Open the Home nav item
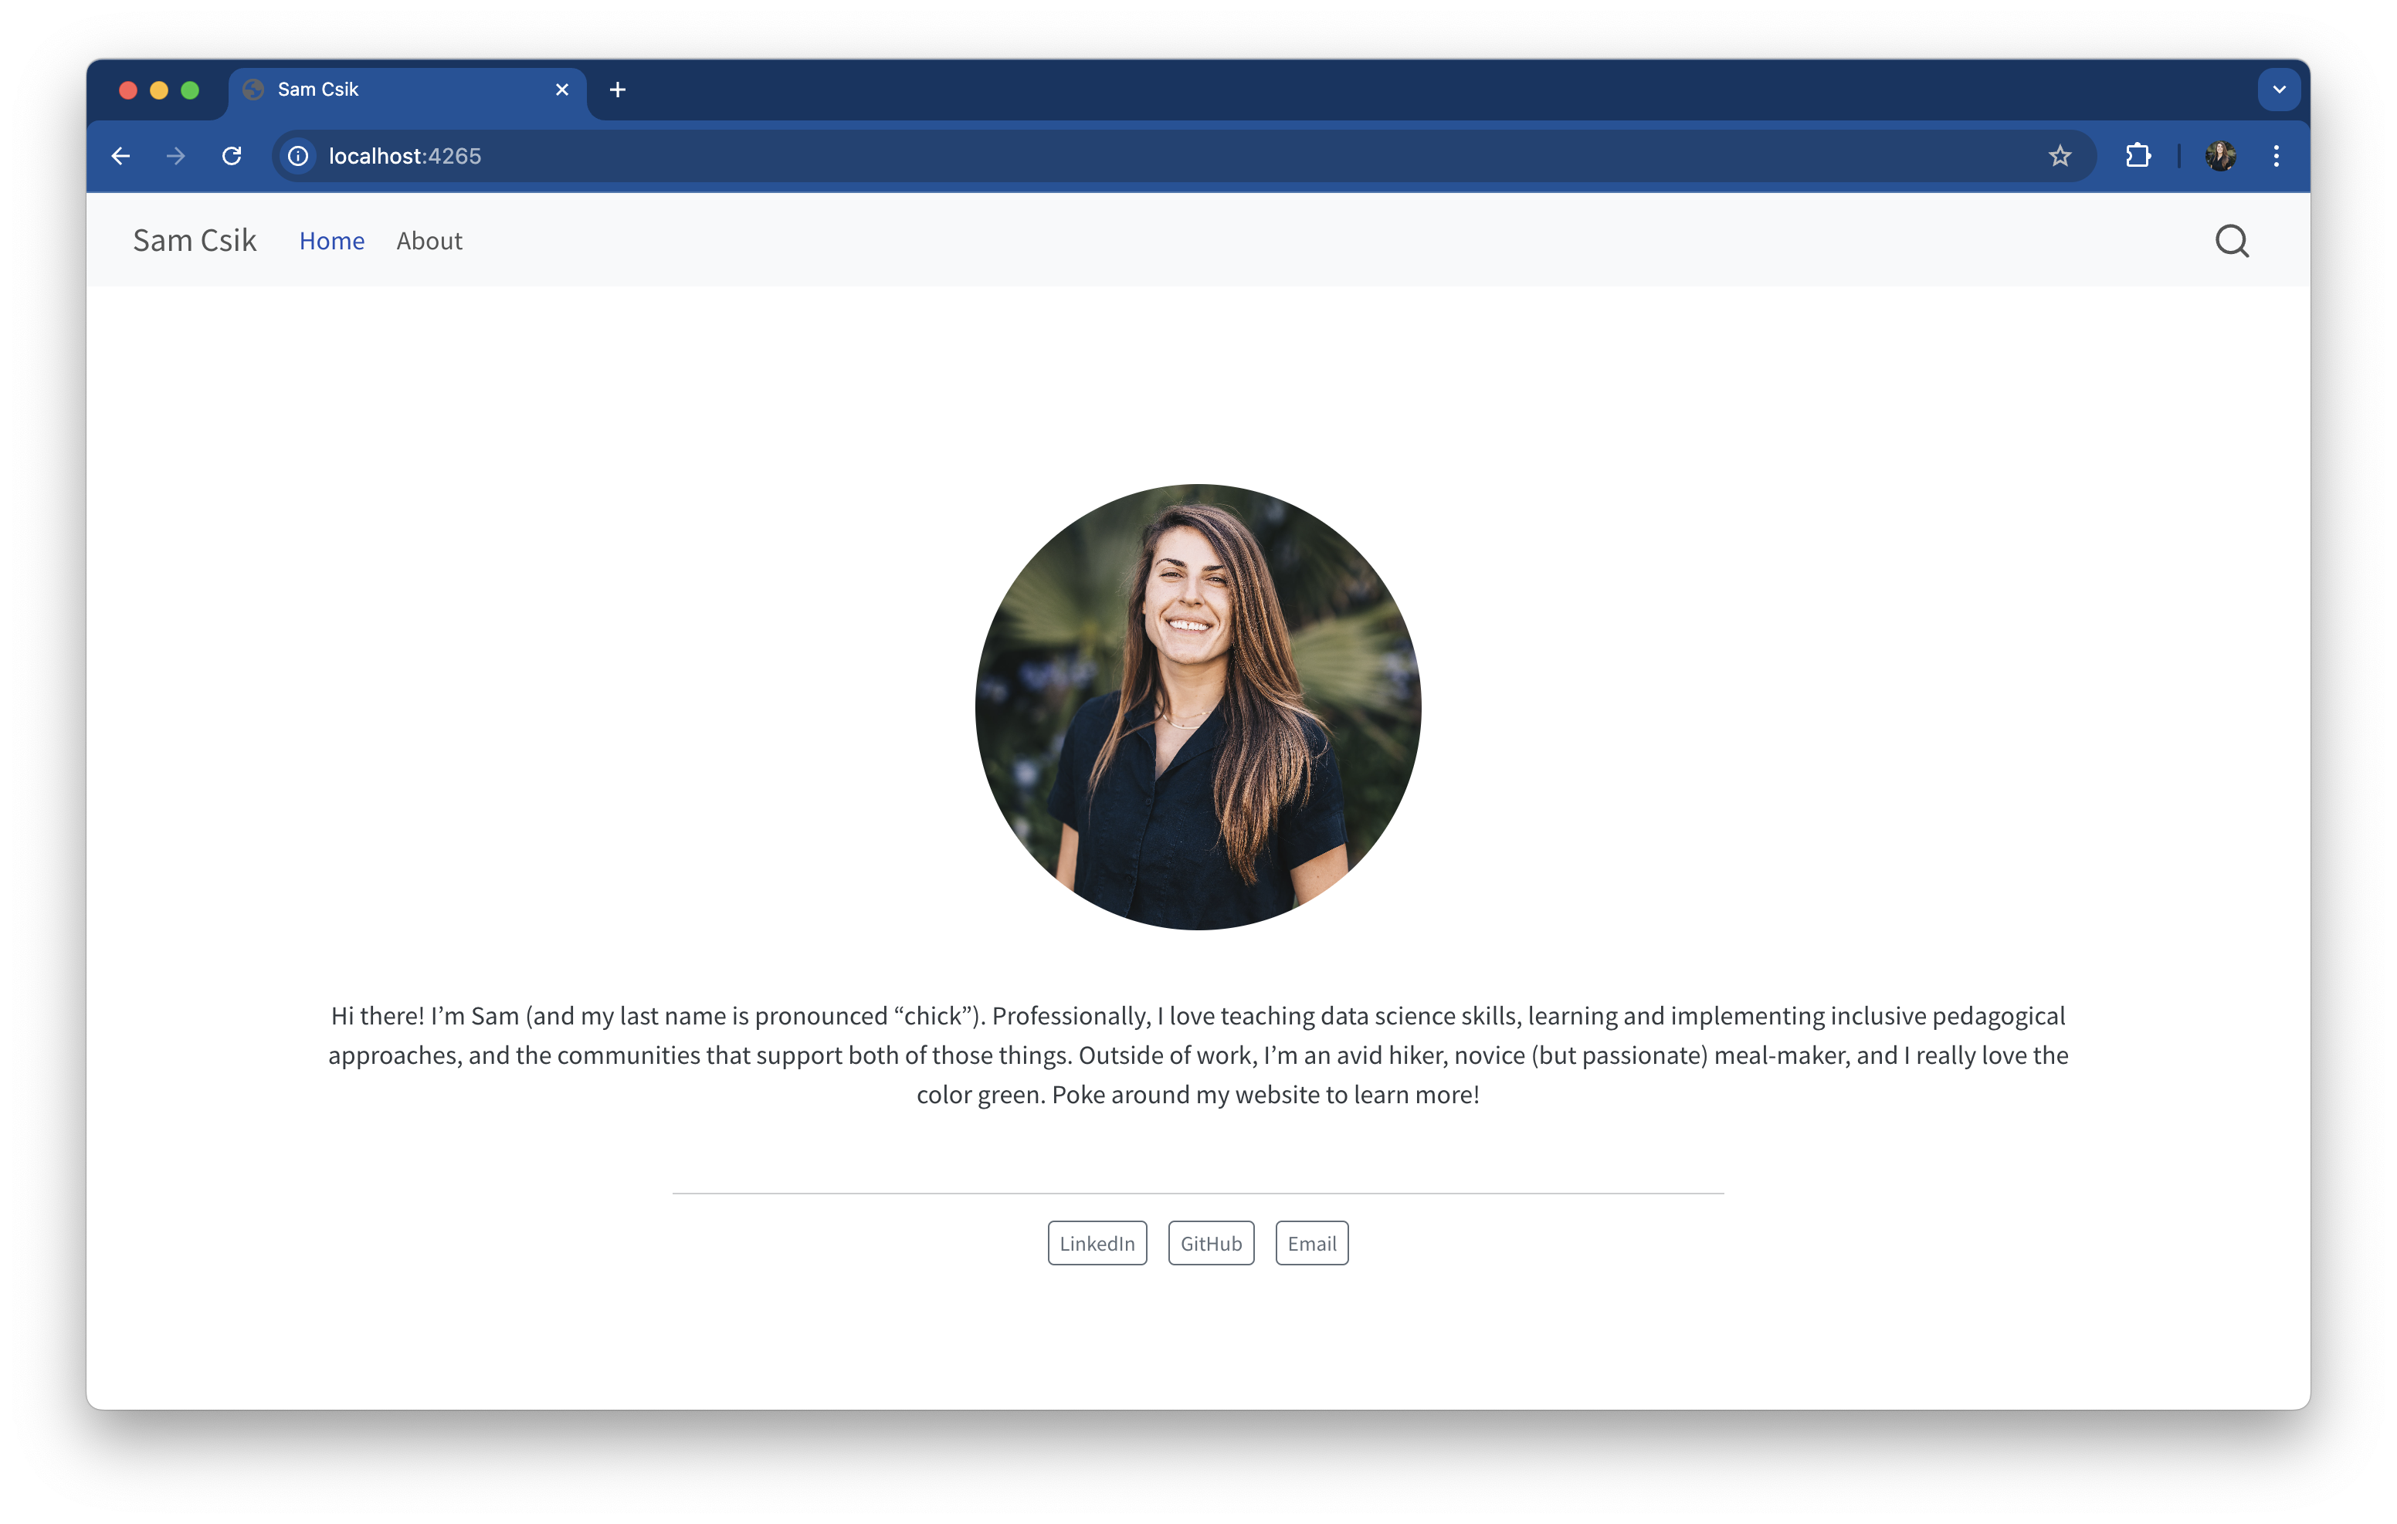Screen dimensions: 2397x1524 [x=331, y=241]
